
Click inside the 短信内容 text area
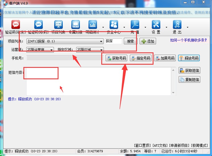click(99, 81)
